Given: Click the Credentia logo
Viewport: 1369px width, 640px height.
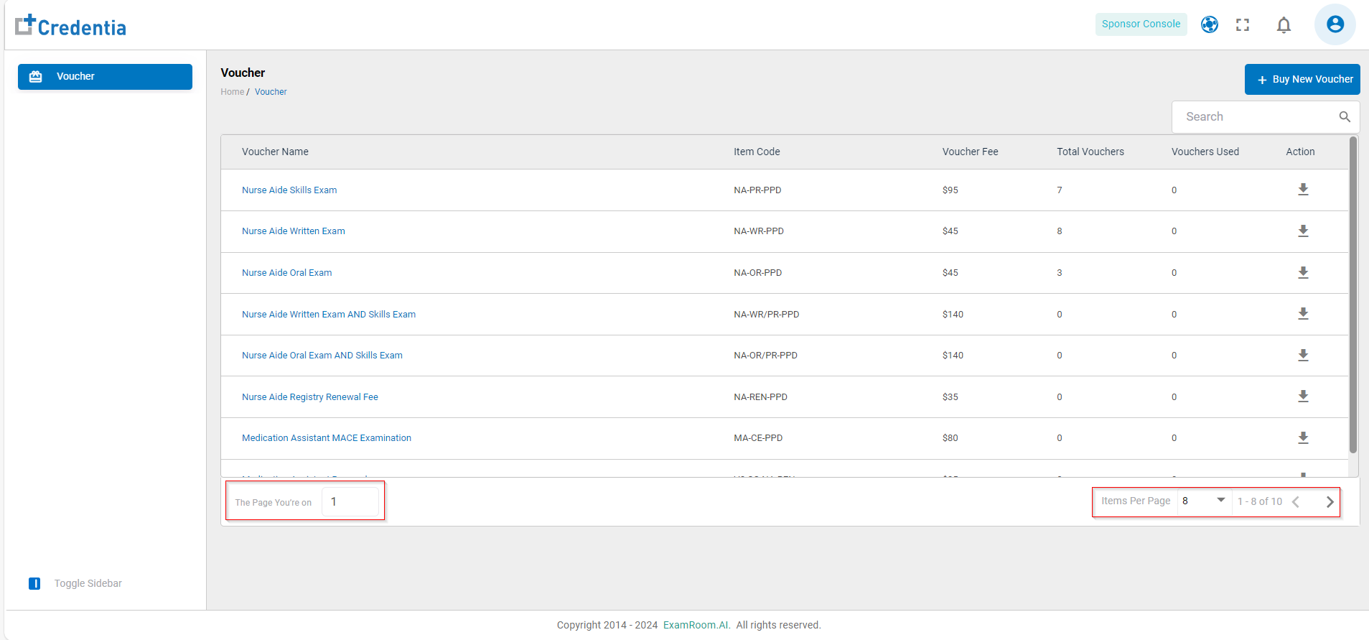Looking at the screenshot, I should pyautogui.click(x=70, y=26).
